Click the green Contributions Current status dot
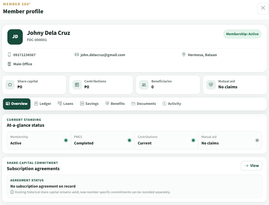Image resolution: width=269 pixels, height=205 pixels. tap(193, 140)
